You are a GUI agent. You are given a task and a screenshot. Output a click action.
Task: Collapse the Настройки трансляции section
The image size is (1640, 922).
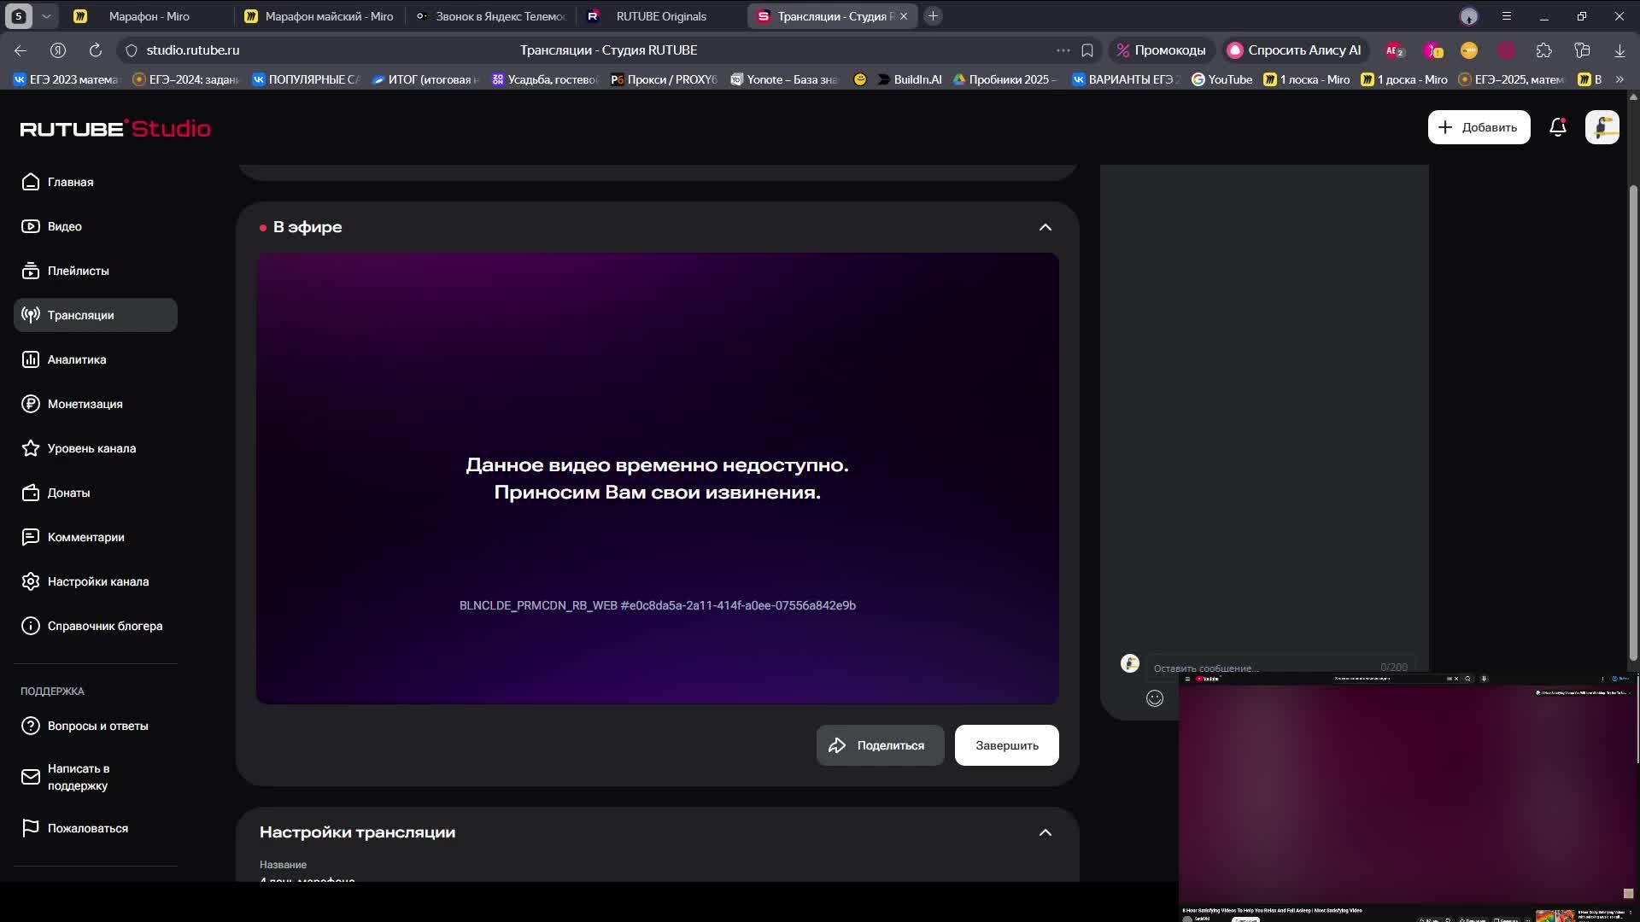pyautogui.click(x=1045, y=832)
